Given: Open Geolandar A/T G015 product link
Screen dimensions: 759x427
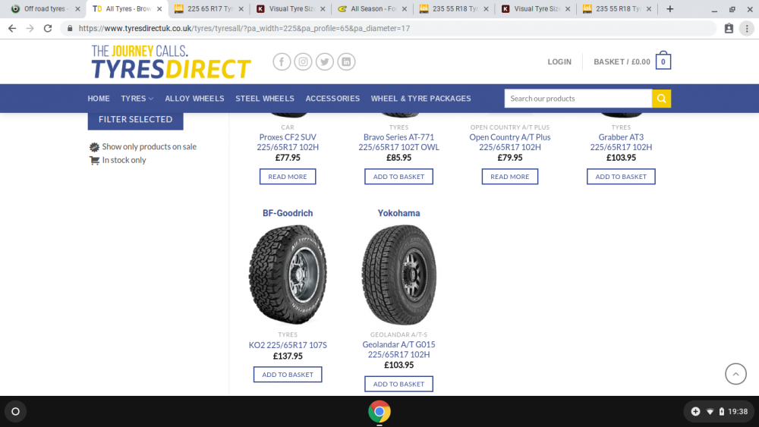Looking at the screenshot, I should (x=399, y=349).
